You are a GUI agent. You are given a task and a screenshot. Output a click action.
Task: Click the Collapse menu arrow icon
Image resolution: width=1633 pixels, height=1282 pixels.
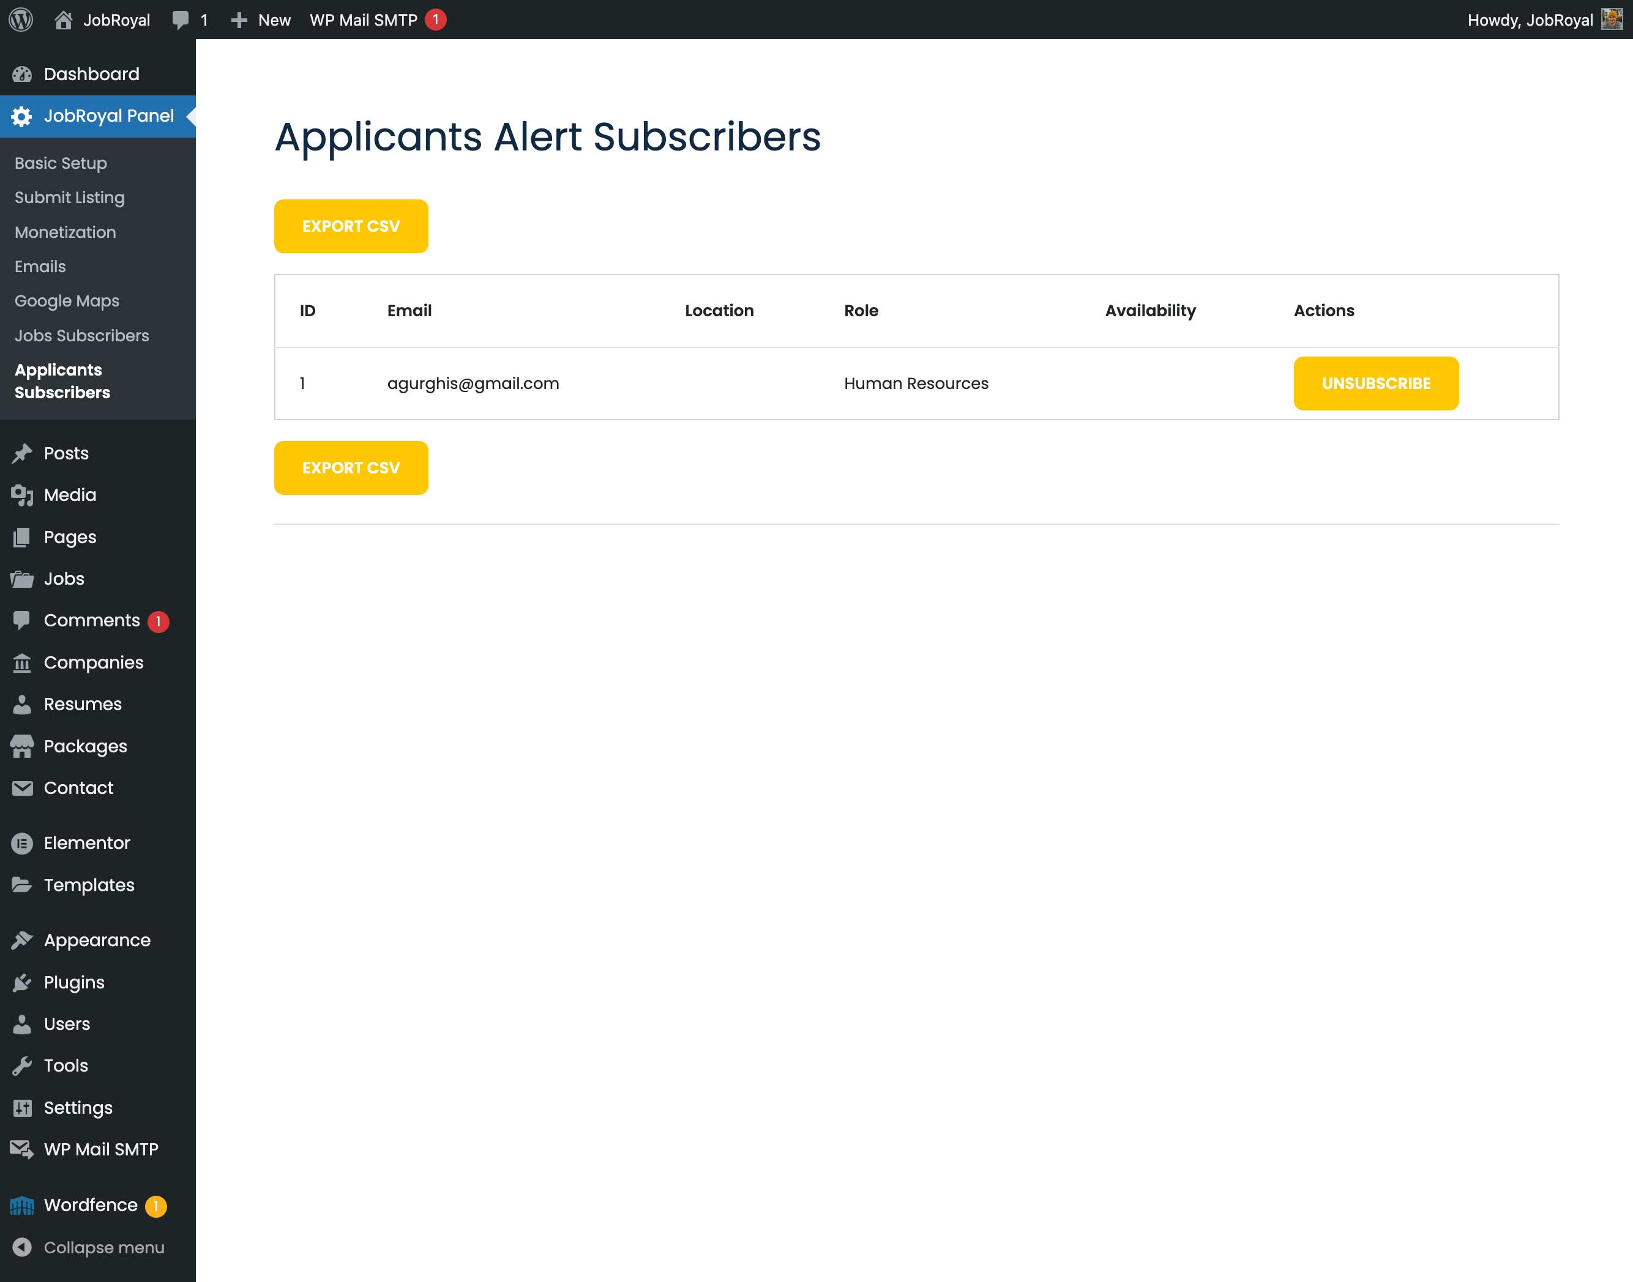click(x=22, y=1248)
